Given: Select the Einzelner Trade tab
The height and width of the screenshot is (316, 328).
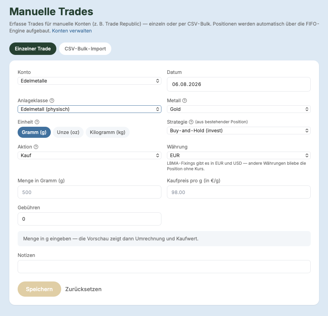Looking at the screenshot, I should (x=33, y=49).
